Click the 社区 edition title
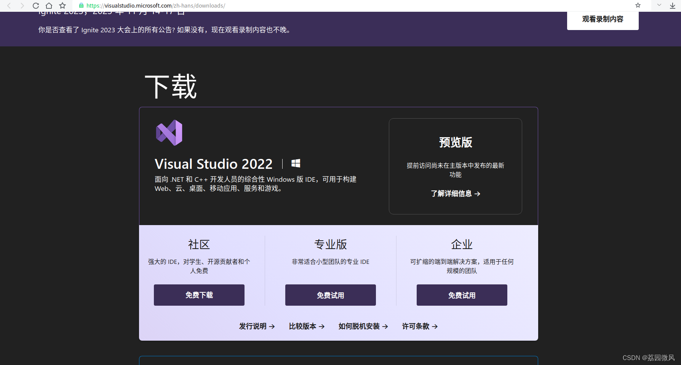Screen dimensions: 681x365 pyautogui.click(x=199, y=244)
